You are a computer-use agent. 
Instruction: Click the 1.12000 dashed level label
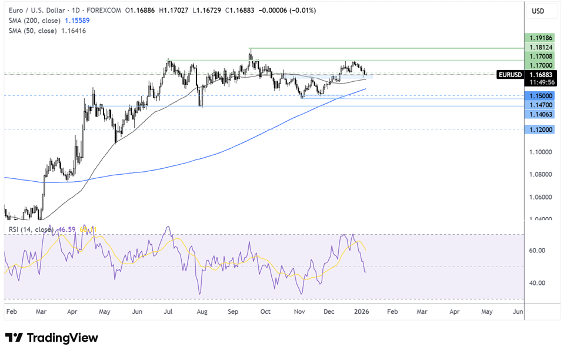click(539, 129)
